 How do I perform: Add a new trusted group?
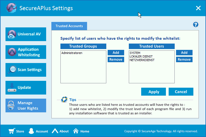pos(116,53)
